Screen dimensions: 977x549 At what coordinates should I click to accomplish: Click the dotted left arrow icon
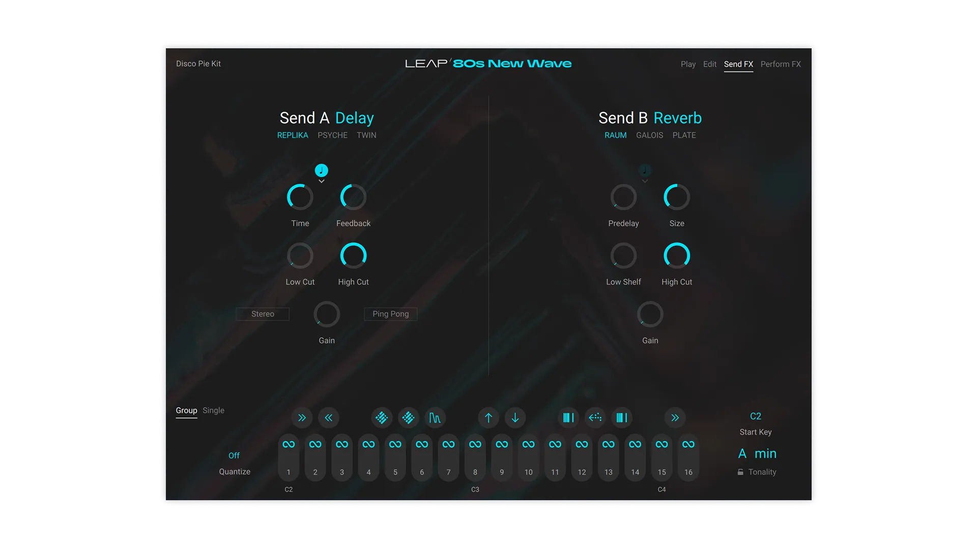595,418
